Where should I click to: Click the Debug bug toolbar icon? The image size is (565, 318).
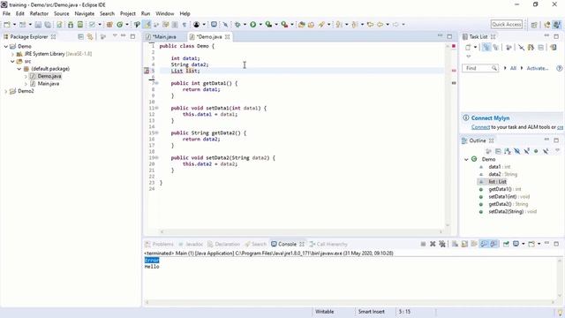click(x=237, y=25)
